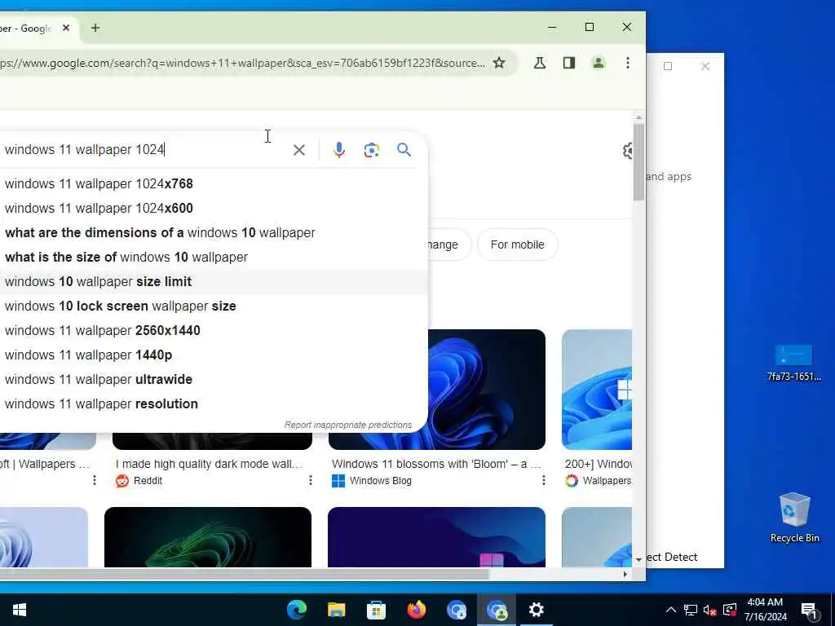Focus the Google search input field
The image size is (835, 626).
click(x=144, y=150)
